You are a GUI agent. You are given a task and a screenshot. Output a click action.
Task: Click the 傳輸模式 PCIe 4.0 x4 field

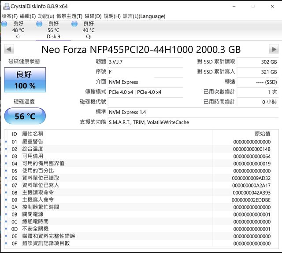click(145, 92)
